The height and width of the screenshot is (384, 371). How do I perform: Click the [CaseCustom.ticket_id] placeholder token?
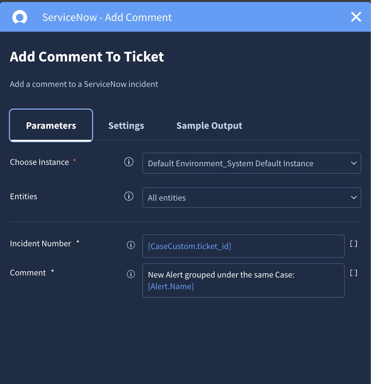(x=189, y=246)
